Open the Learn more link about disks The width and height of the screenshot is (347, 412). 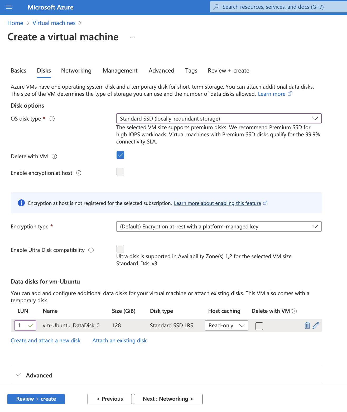click(x=274, y=94)
